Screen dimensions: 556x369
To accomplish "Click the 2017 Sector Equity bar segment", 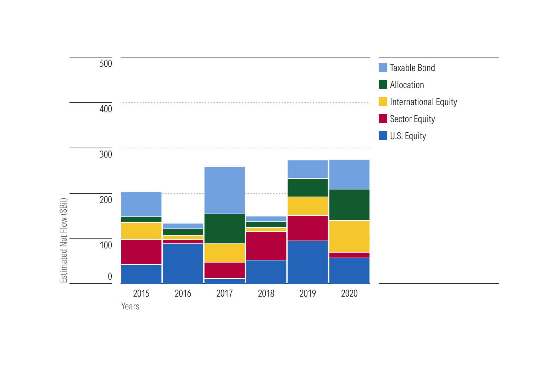I will point(224,270).
